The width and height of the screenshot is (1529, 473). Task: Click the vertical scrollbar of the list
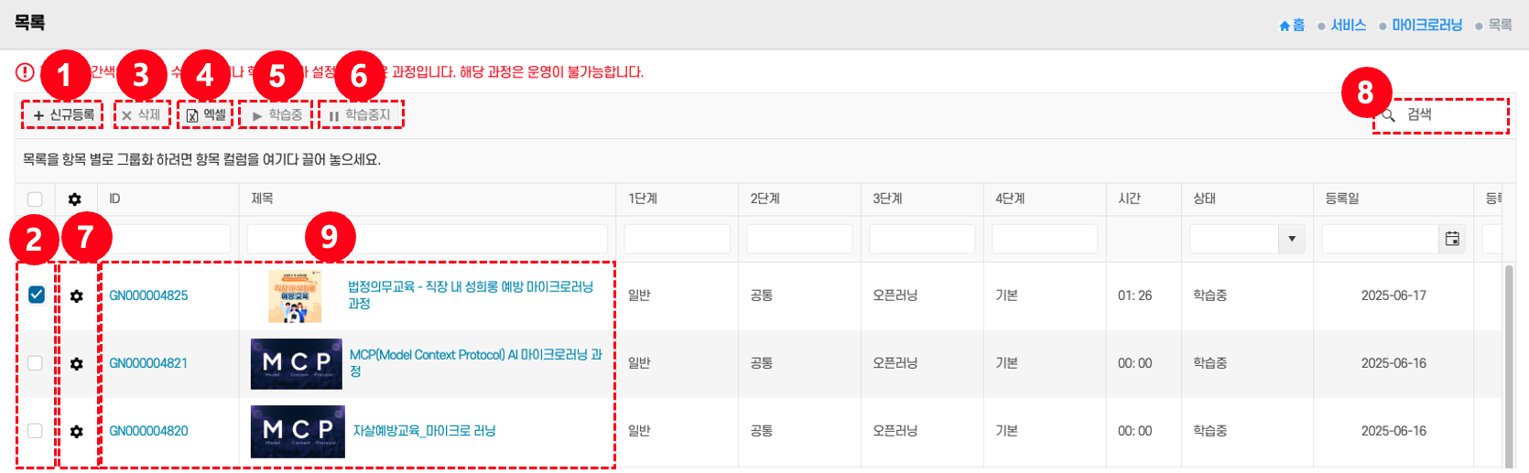click(1509, 366)
